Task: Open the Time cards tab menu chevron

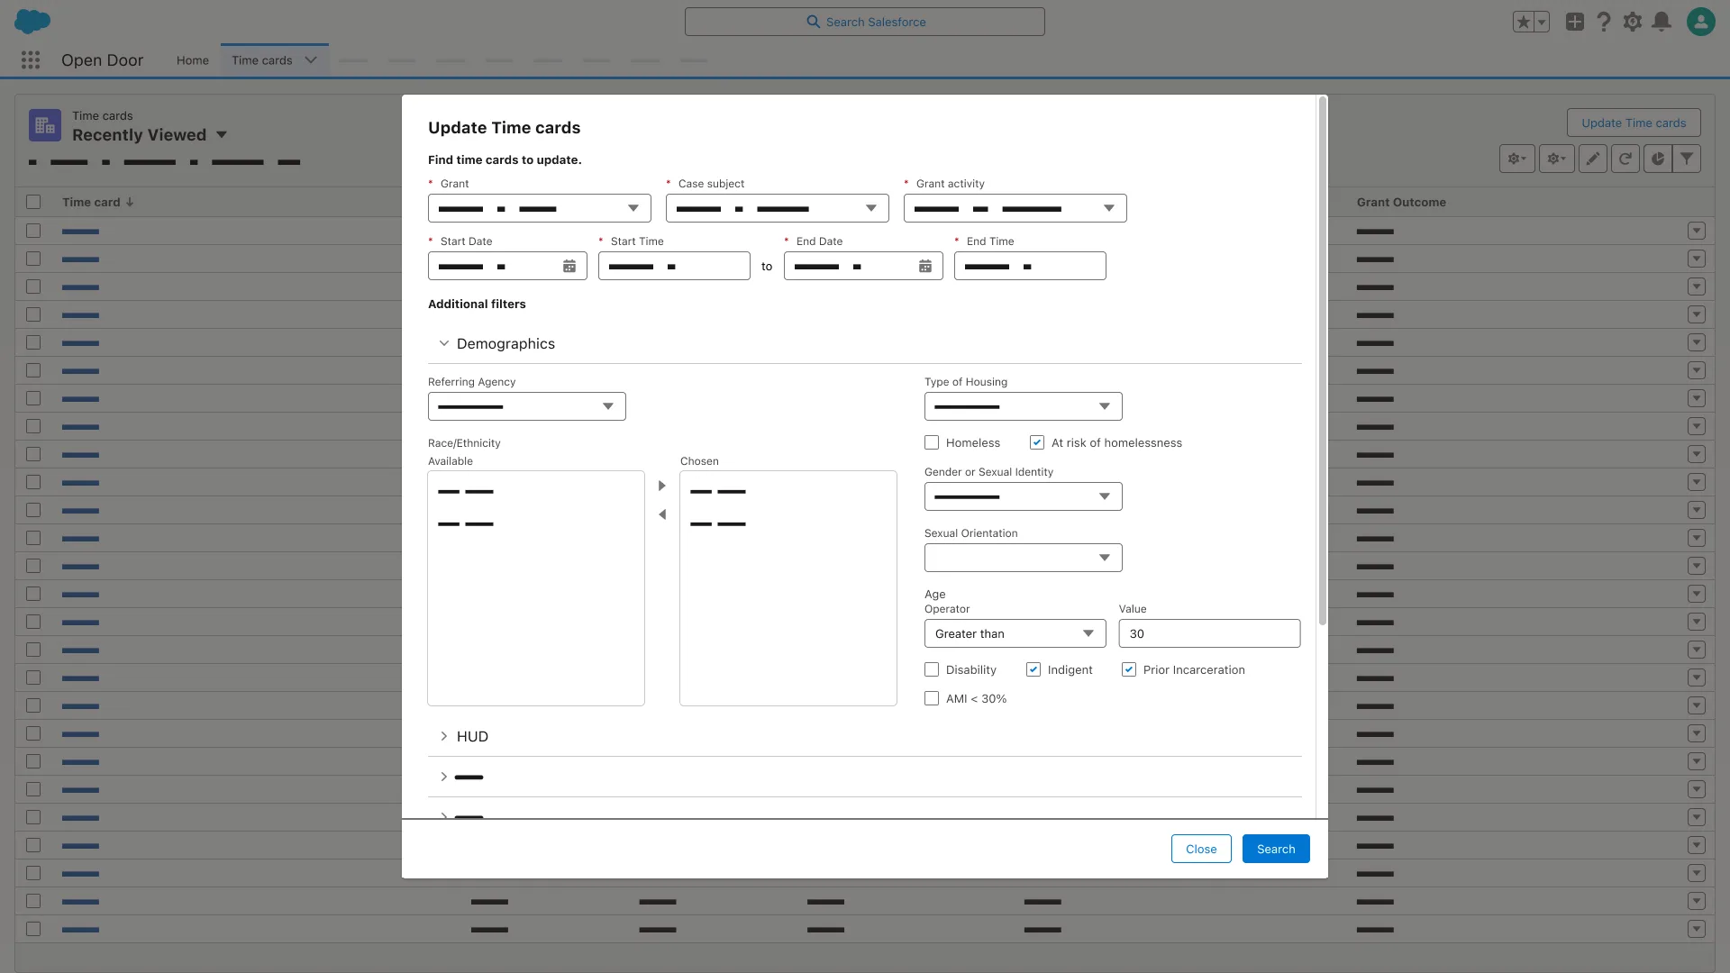Action: click(x=311, y=60)
